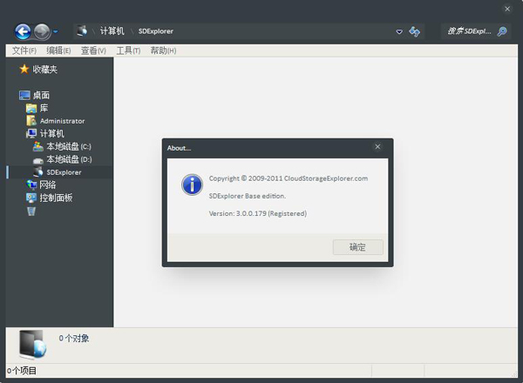The height and width of the screenshot is (383, 523).
Task: Click the 收藏夹 favorites star icon
Action: (x=24, y=69)
